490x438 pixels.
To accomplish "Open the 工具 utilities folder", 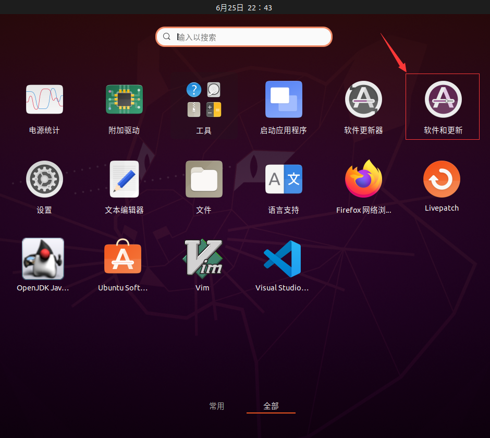I will [x=203, y=106].
